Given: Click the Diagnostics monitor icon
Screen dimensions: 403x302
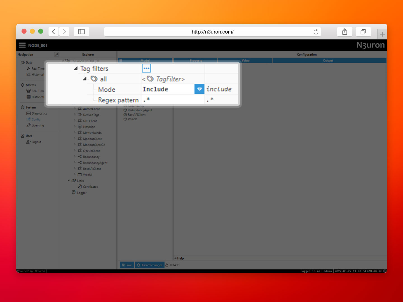Looking at the screenshot, I should (x=29, y=114).
